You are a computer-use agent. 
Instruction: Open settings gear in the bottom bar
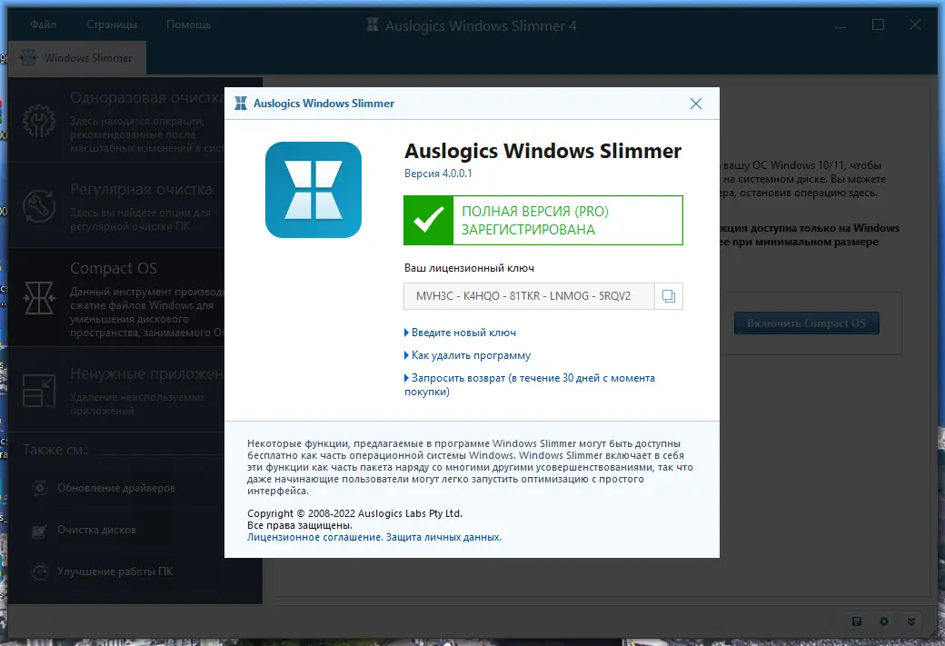[883, 621]
